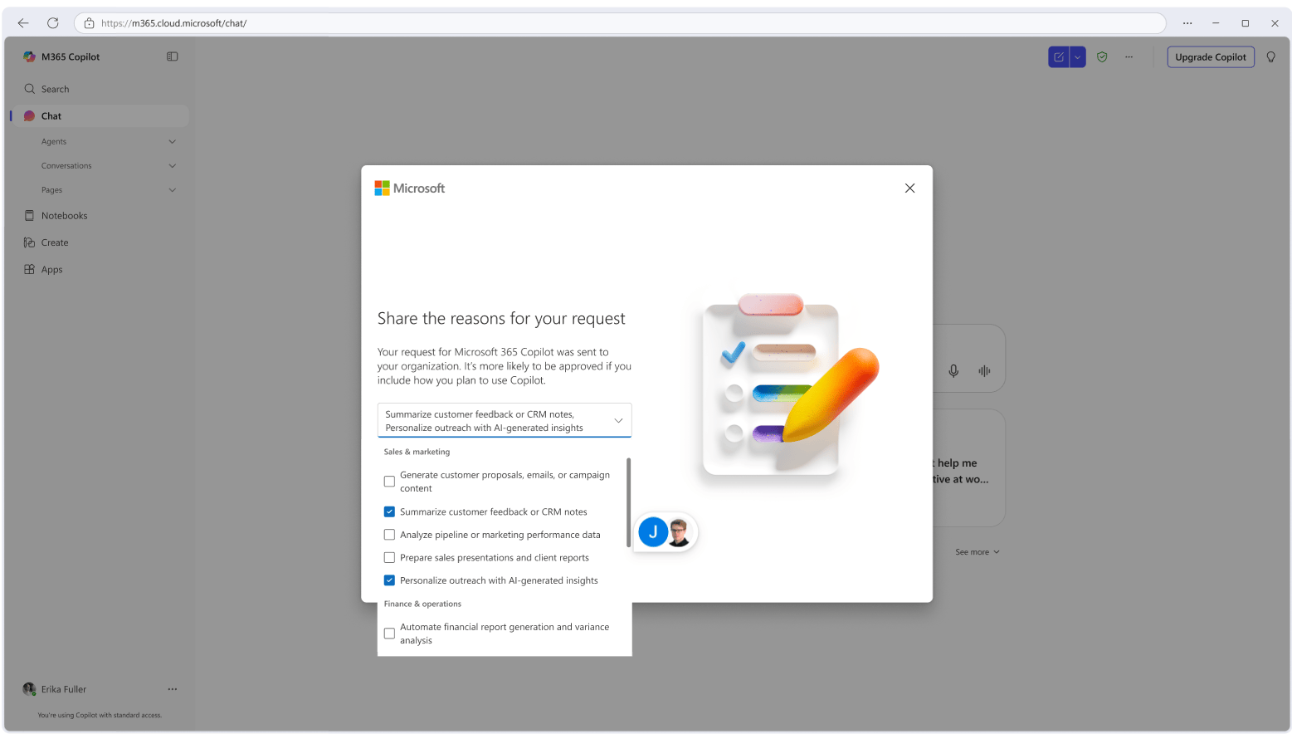Start a new chat with the compose icon
This screenshot has height=734, width=1292.
click(1058, 56)
